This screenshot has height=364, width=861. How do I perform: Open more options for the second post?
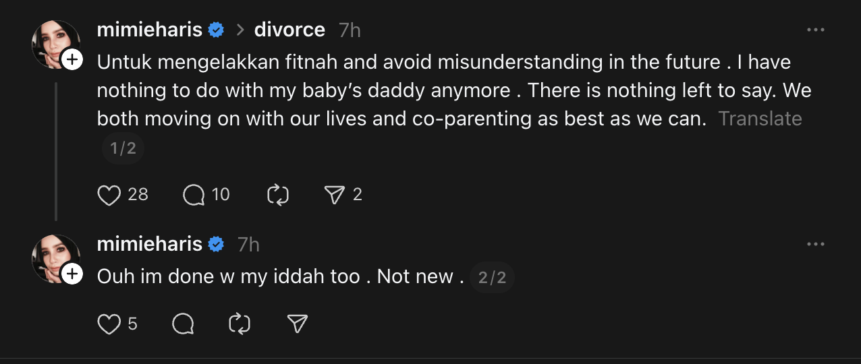(x=816, y=244)
